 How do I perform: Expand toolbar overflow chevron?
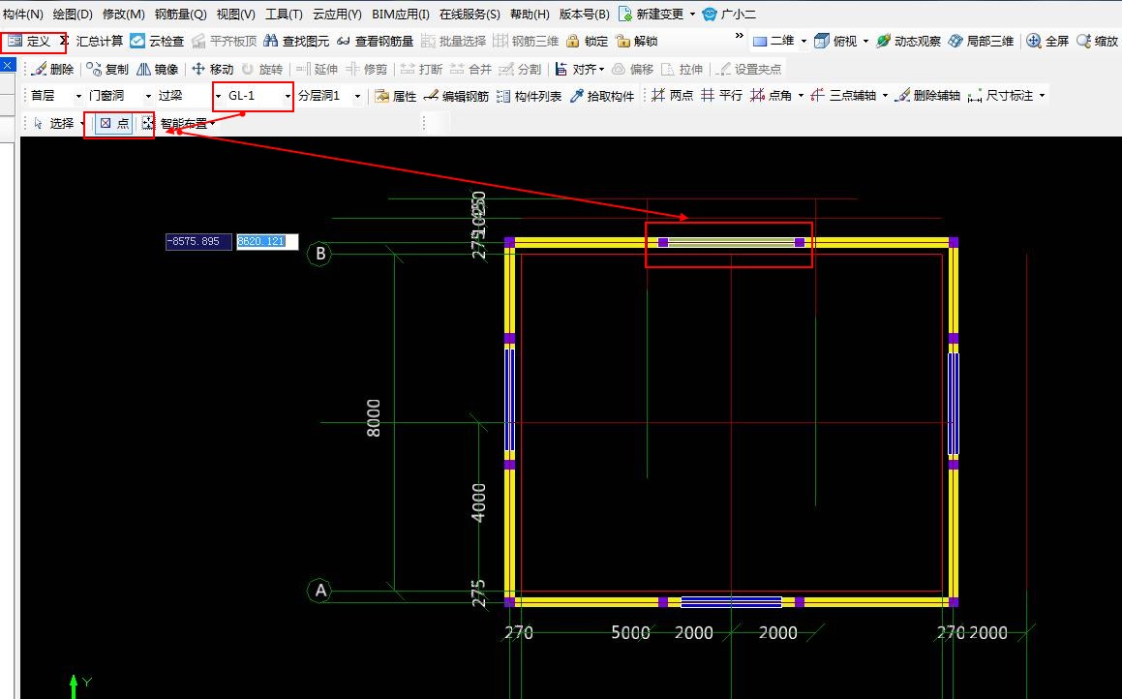click(x=740, y=35)
